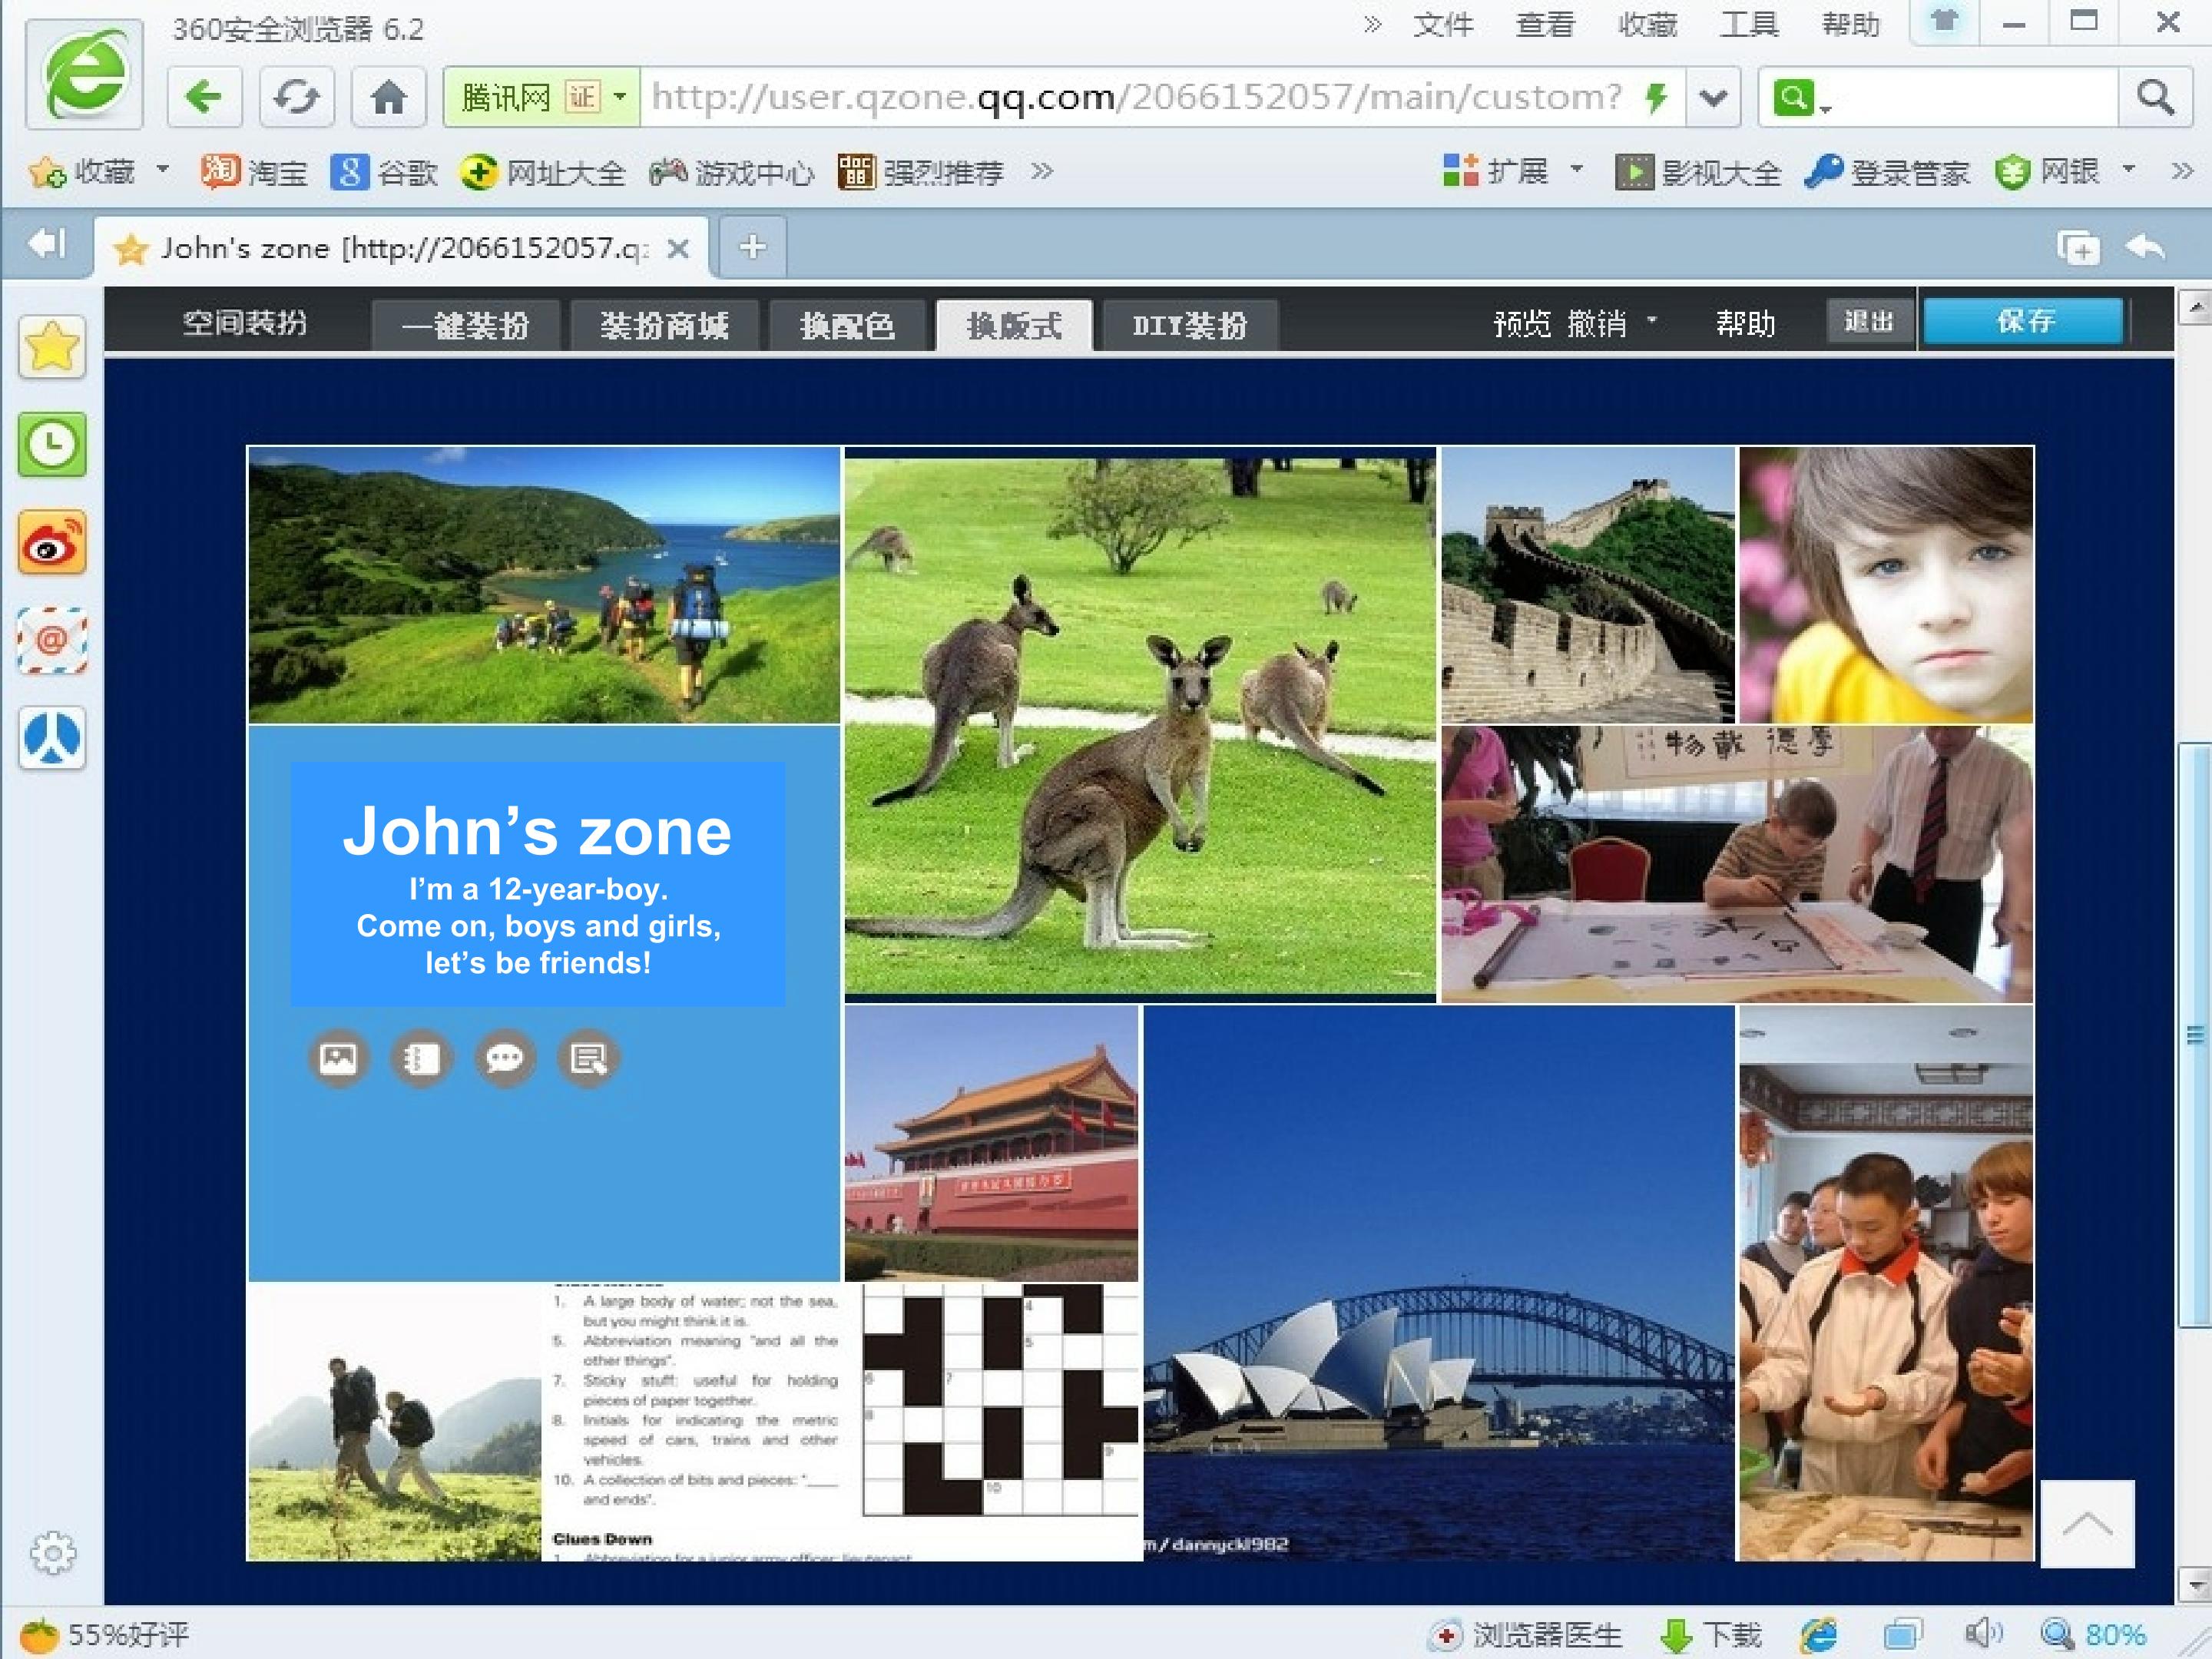Open sidebar settings gear icon

(52, 1552)
